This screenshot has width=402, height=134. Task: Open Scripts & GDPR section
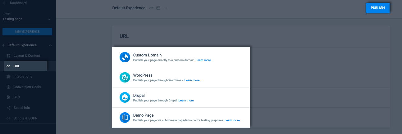(x=25, y=118)
